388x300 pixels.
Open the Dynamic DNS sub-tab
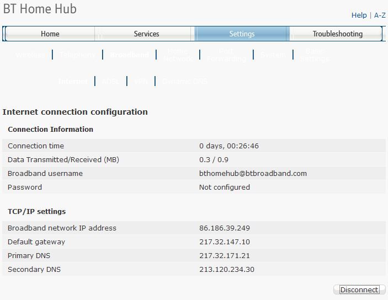pyautogui.click(x=185, y=82)
